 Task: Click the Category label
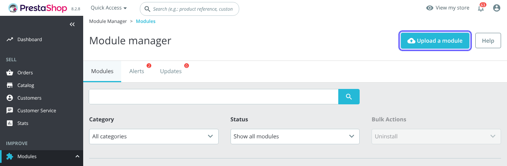pyautogui.click(x=101, y=119)
